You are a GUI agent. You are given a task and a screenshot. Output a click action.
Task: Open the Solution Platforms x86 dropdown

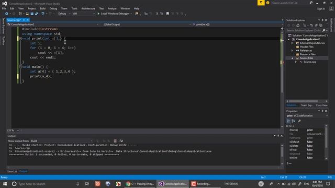[84, 14]
